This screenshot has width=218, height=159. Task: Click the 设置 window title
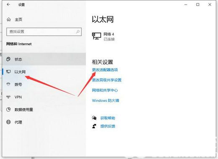click(21, 5)
